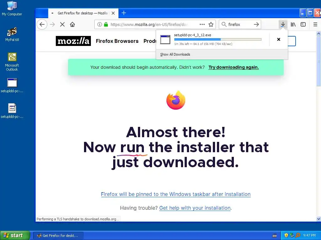Screen dimensions: 321x240
Task: Click the vertical scrollbar thumb
Action: pyautogui.click(x=318, y=61)
